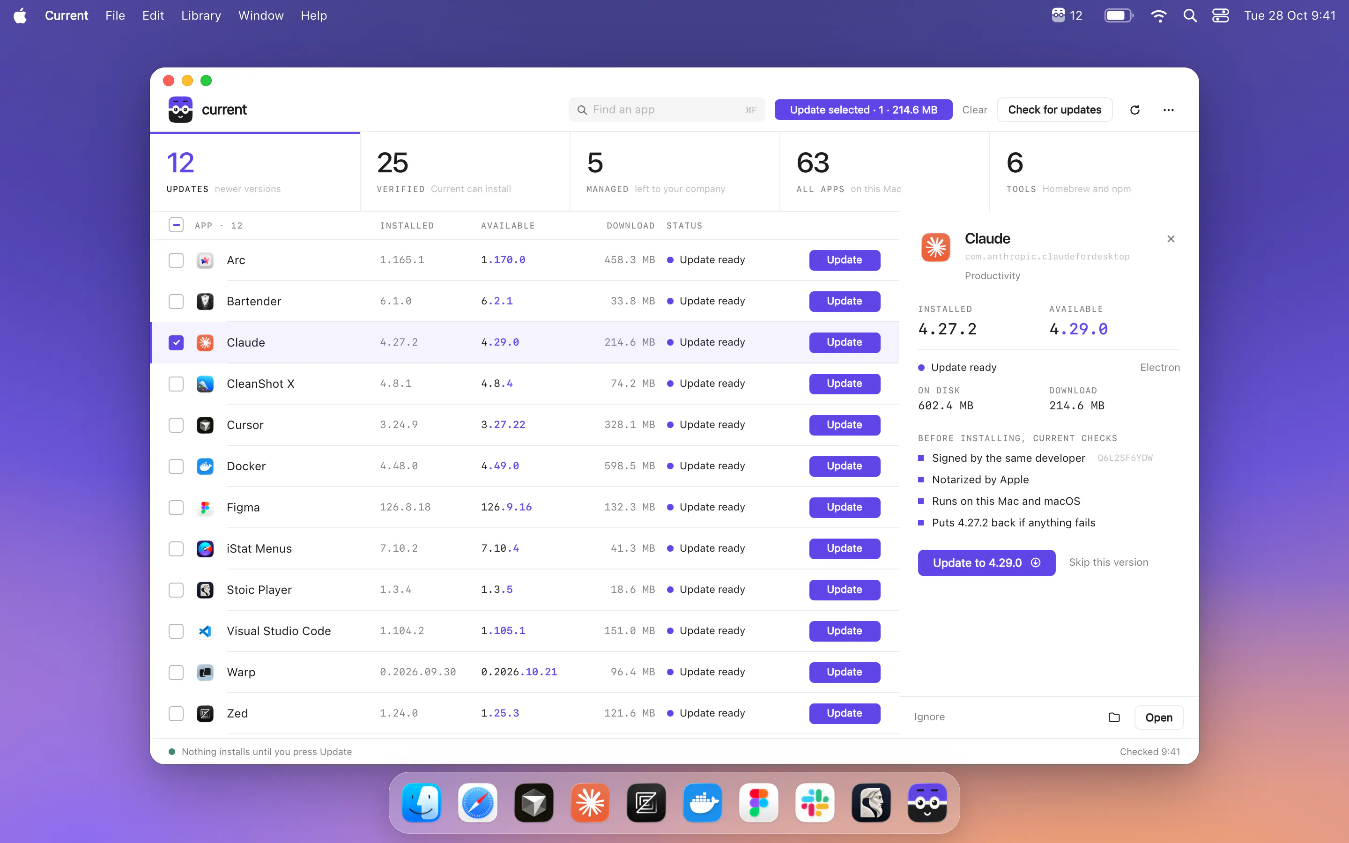
Task: Click Check for updates button
Action: tap(1055, 110)
